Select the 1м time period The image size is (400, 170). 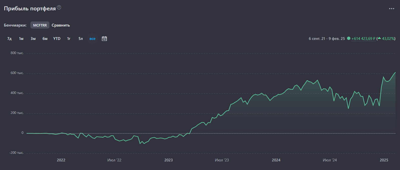click(21, 39)
